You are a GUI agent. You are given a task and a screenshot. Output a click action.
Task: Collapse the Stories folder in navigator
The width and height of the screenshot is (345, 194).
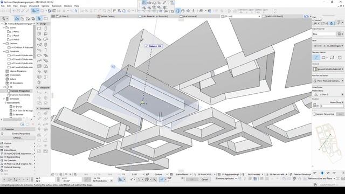point(4,27)
